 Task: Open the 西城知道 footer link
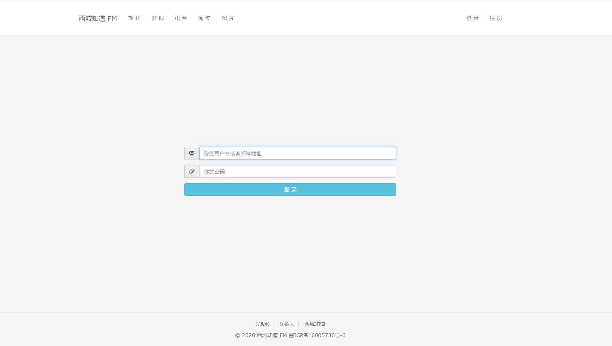click(x=315, y=324)
